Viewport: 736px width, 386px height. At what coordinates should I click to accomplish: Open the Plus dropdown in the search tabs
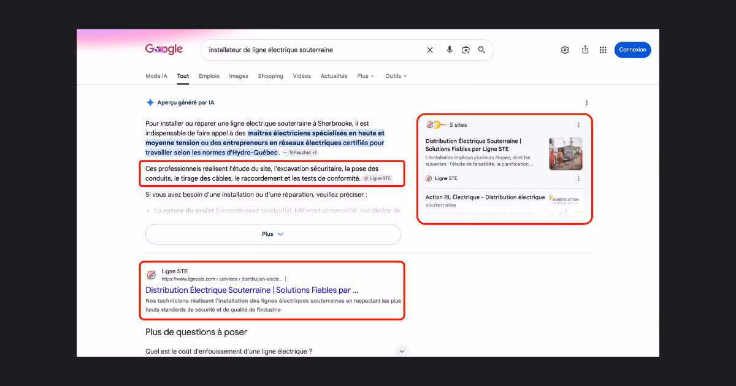click(x=366, y=76)
